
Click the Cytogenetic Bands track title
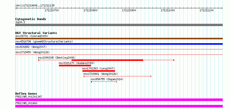tap(31, 19)
